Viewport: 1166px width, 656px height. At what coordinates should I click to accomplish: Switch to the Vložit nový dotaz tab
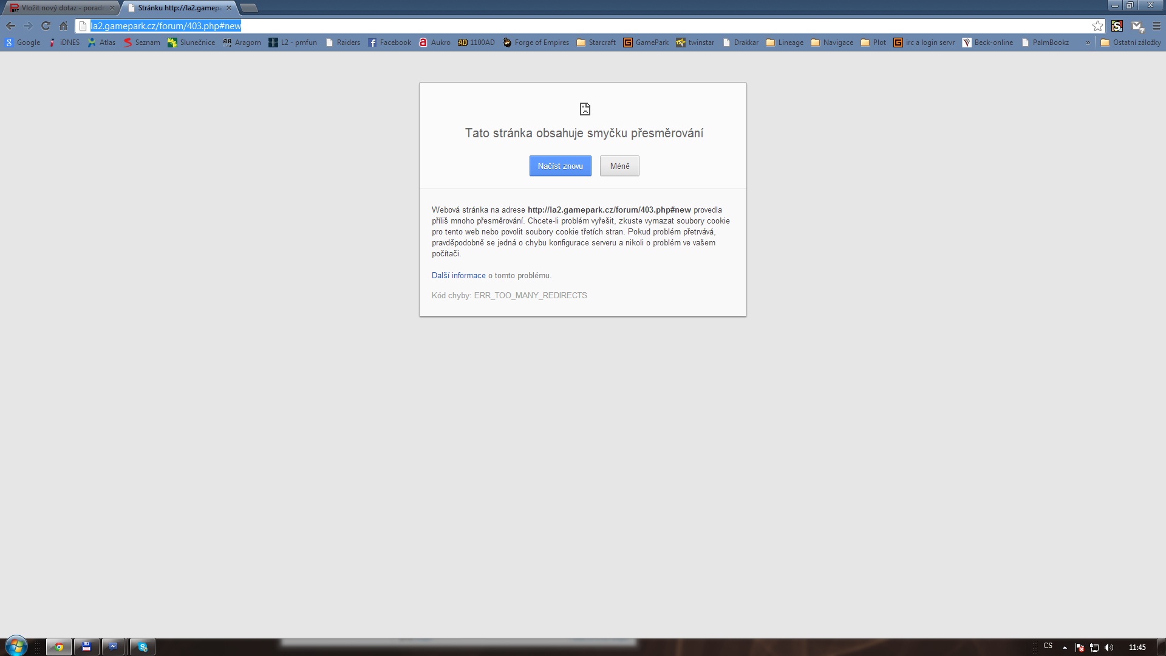click(x=61, y=8)
